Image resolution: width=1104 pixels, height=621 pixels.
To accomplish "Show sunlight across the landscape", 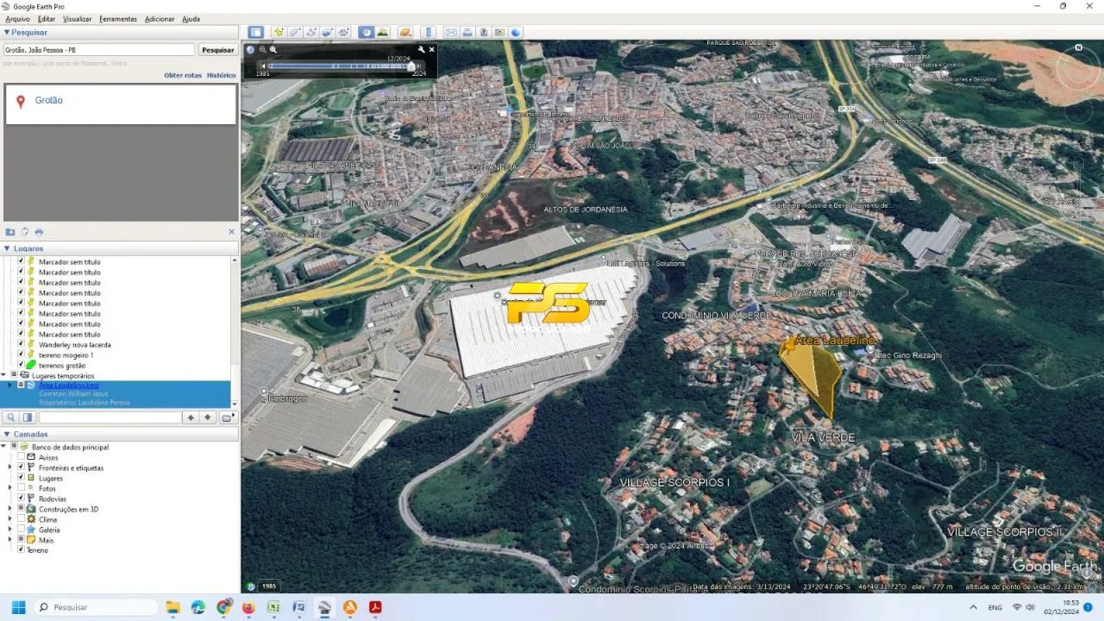I will pos(382,33).
